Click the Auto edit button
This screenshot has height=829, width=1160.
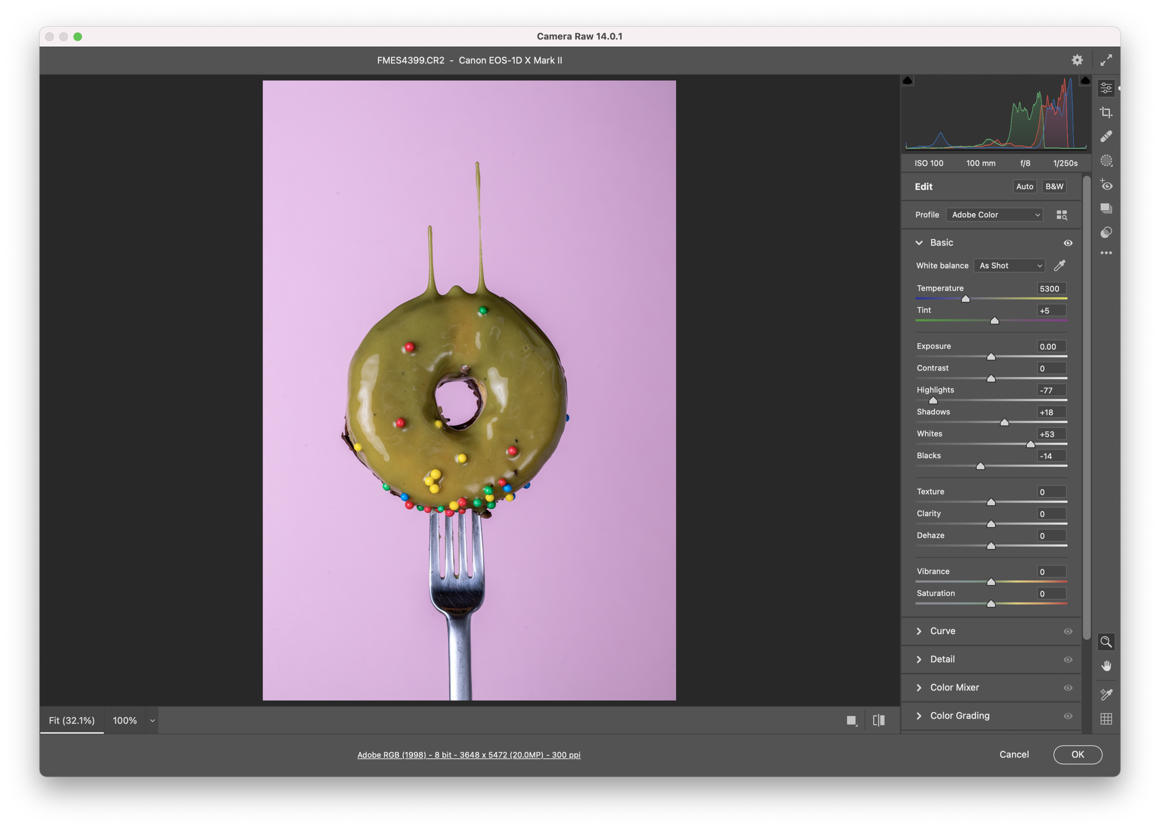pyautogui.click(x=1024, y=186)
